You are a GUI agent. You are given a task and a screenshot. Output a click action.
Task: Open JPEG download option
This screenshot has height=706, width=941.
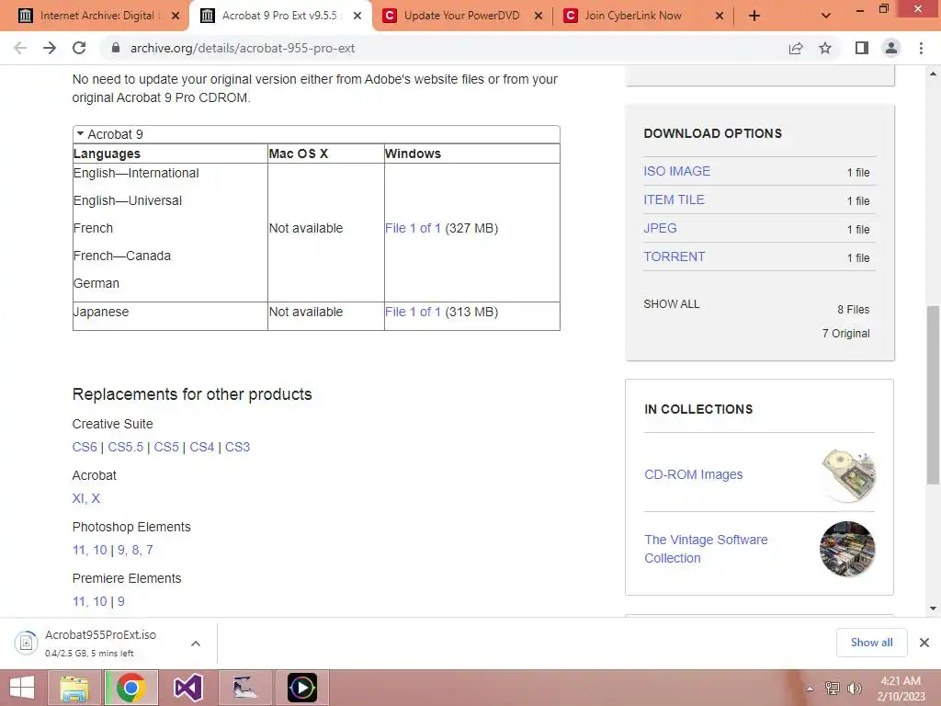click(660, 228)
